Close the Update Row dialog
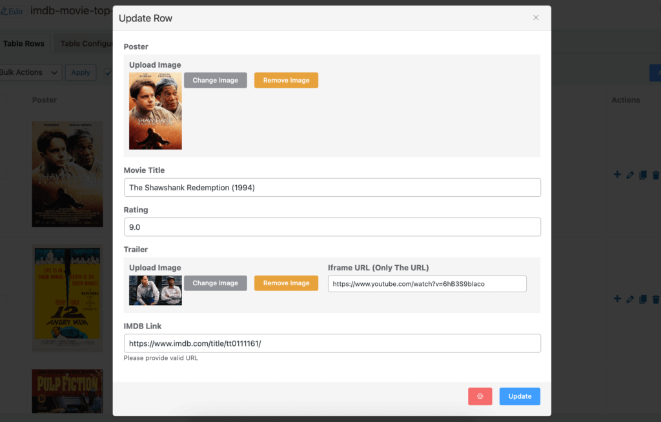The width and height of the screenshot is (661, 422). 536,17
